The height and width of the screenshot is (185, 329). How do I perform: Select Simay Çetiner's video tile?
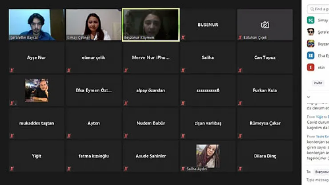click(x=93, y=25)
